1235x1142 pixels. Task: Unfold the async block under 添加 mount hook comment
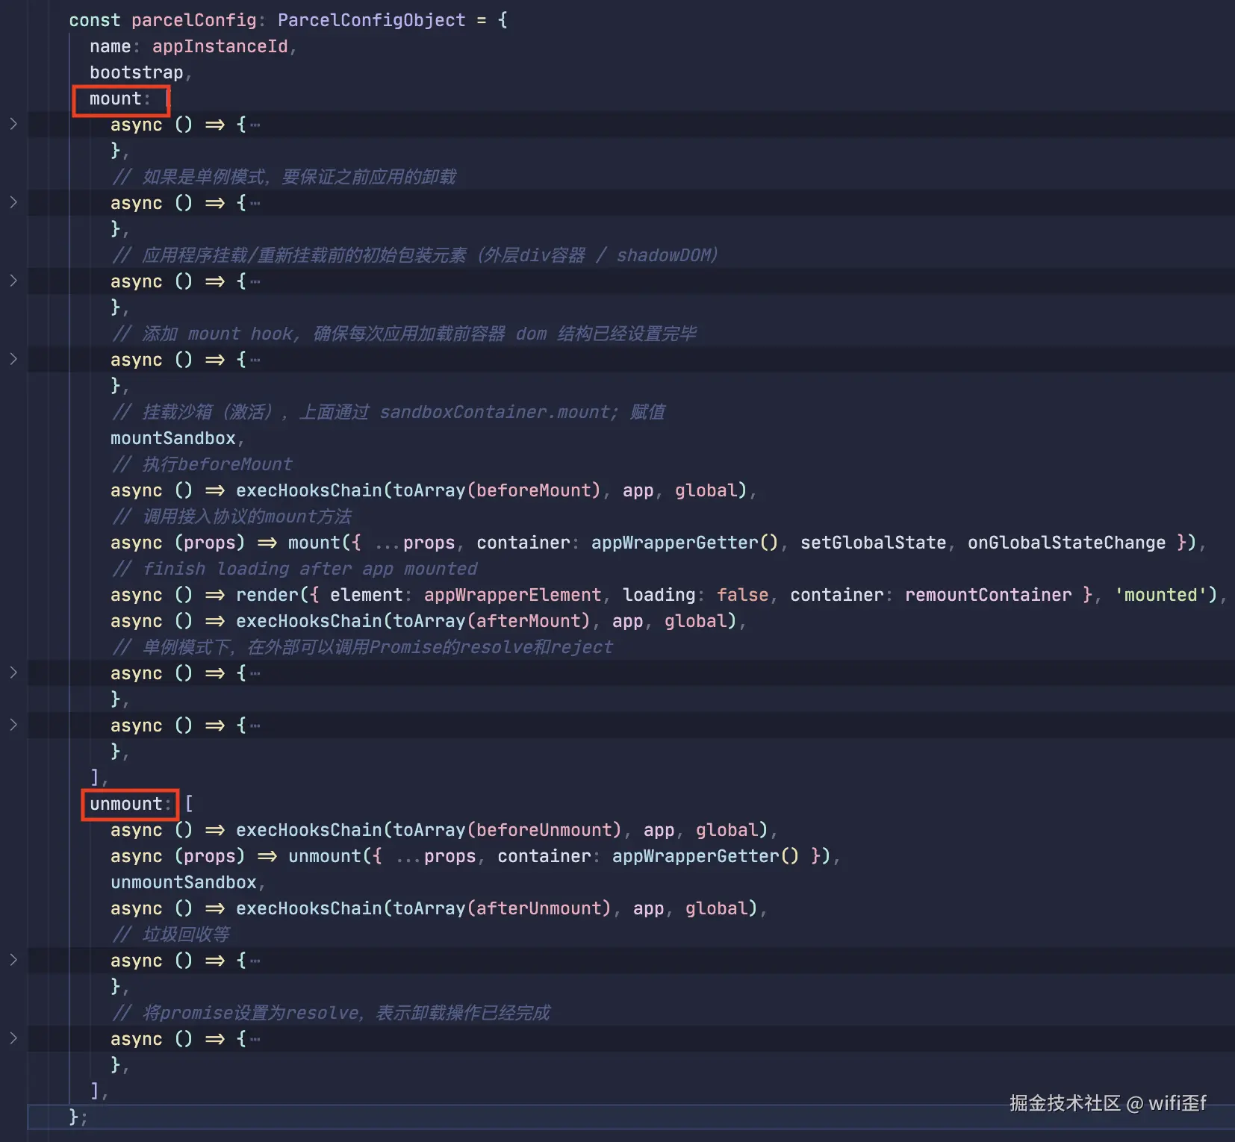(x=13, y=359)
